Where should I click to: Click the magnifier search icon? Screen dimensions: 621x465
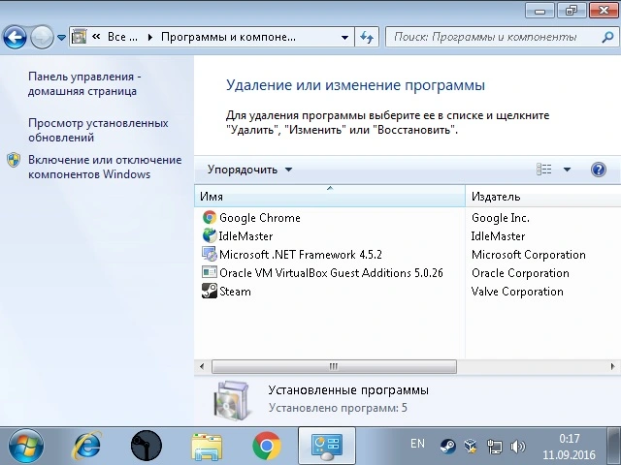[607, 37]
